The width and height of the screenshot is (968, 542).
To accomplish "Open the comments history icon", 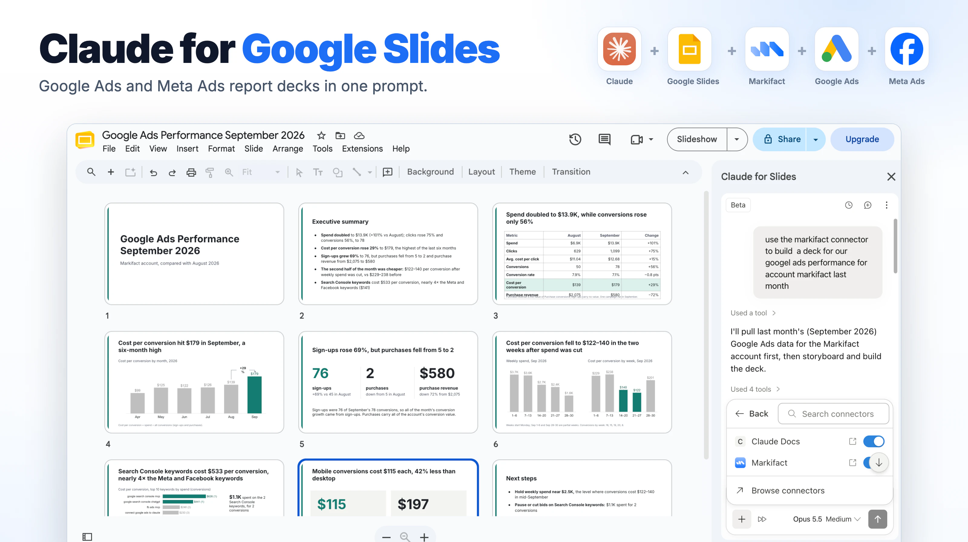I will tap(604, 139).
